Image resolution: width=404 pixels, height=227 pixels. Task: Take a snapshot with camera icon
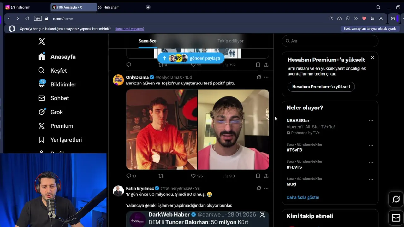click(x=339, y=19)
